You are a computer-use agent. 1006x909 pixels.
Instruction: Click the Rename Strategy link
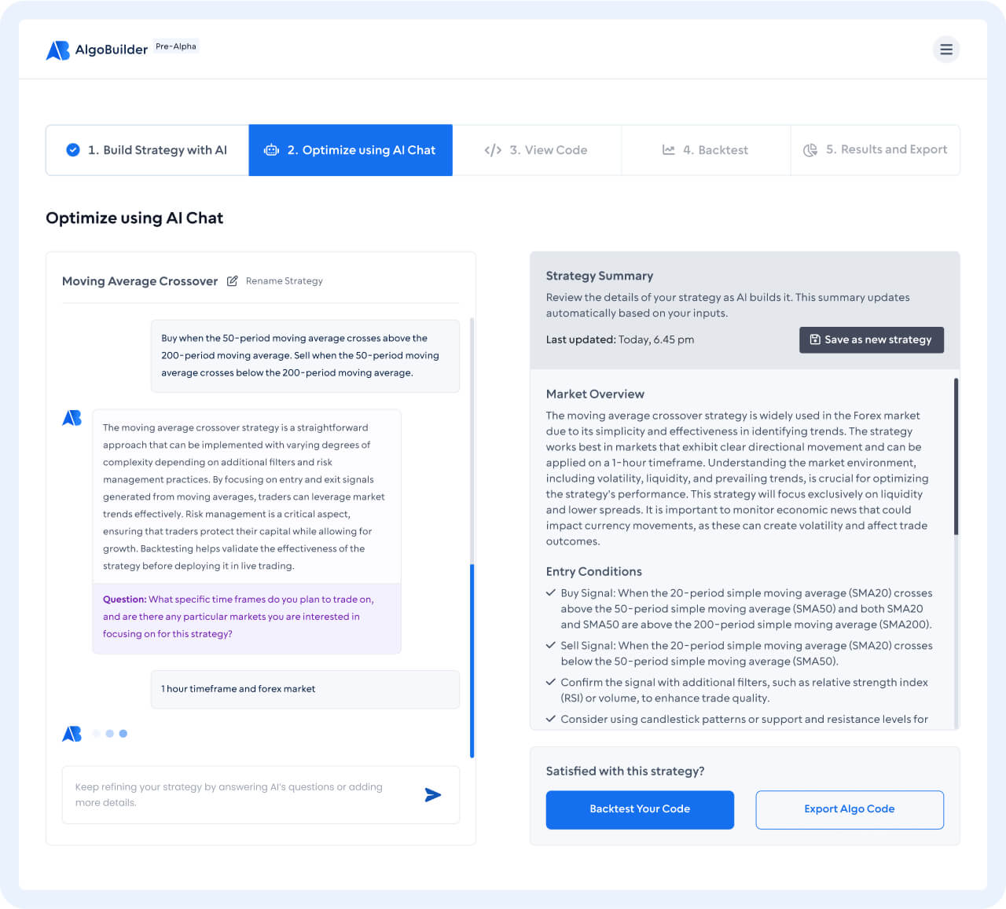[x=284, y=280]
